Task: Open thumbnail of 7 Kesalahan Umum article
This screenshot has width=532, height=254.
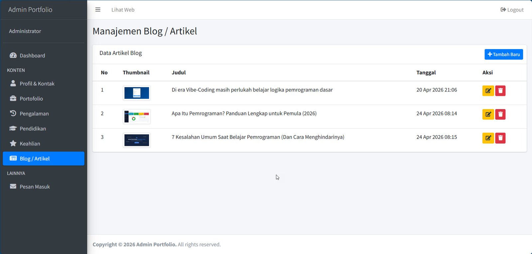Action: pyautogui.click(x=137, y=140)
